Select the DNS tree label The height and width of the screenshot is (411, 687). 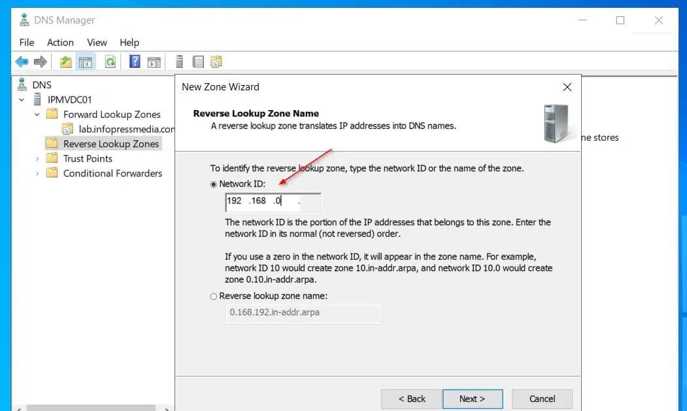(x=42, y=84)
